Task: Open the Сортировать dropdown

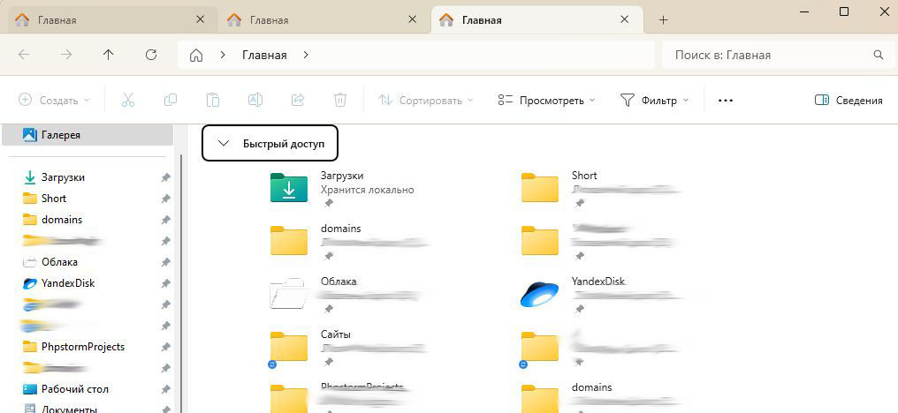Action: tap(425, 100)
